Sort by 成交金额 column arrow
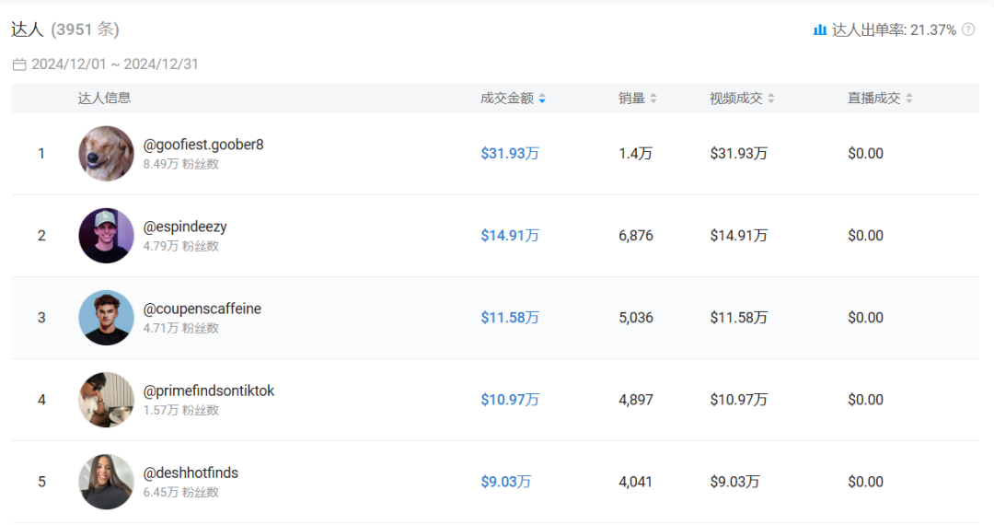The height and width of the screenshot is (525, 994). (542, 99)
